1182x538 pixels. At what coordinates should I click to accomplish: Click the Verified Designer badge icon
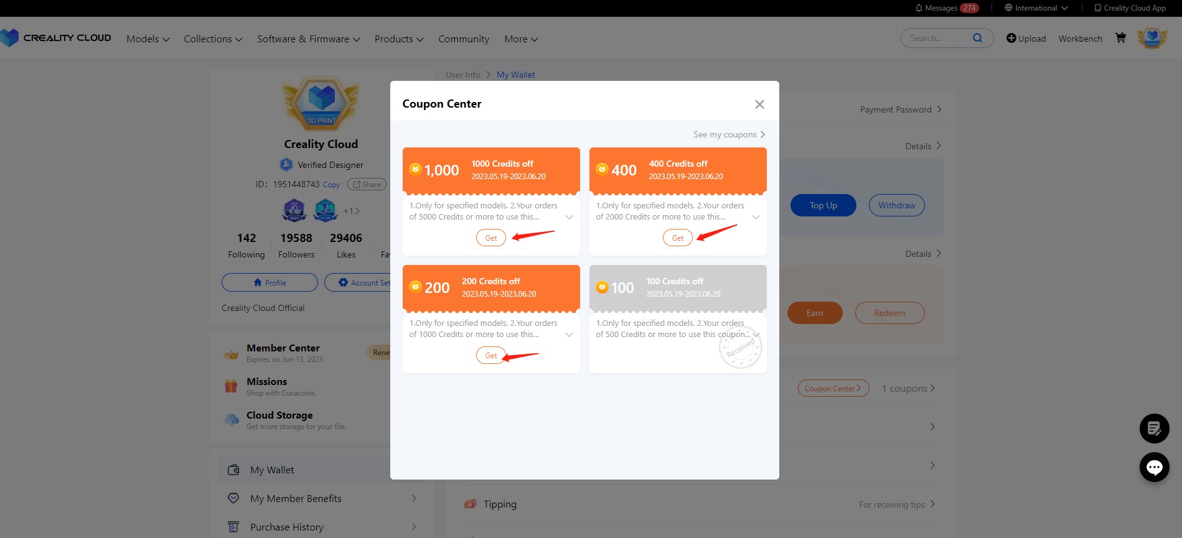pos(286,165)
